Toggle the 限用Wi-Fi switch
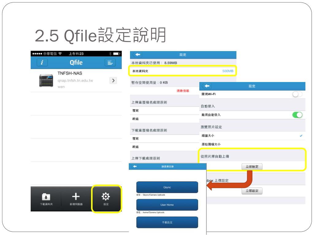The width and height of the screenshot is (314, 235). 297,94
